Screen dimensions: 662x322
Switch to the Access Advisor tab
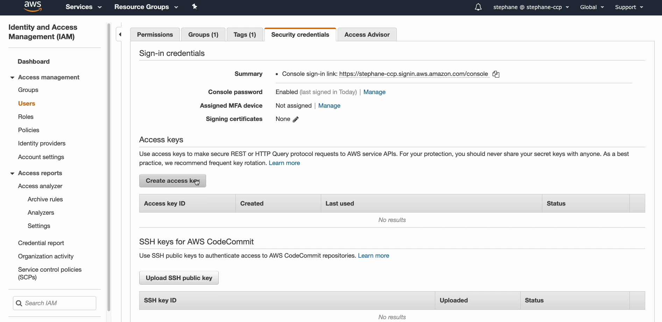tap(367, 35)
